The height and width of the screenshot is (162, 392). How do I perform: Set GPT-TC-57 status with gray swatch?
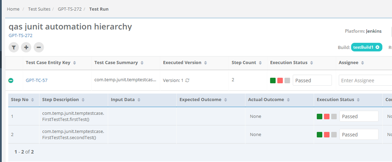click(287, 81)
